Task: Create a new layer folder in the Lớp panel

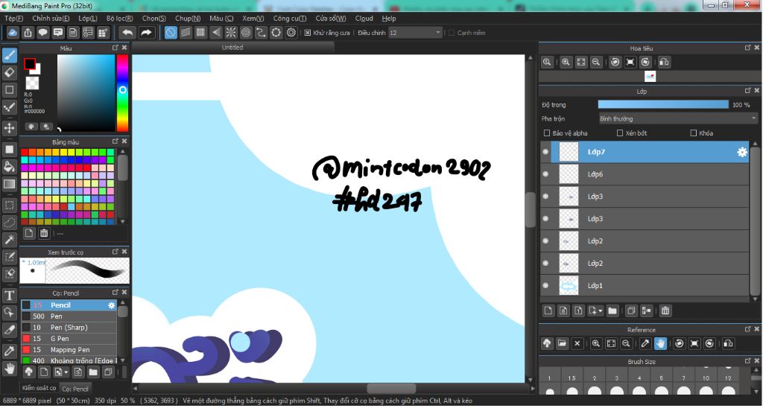Action: (612, 310)
